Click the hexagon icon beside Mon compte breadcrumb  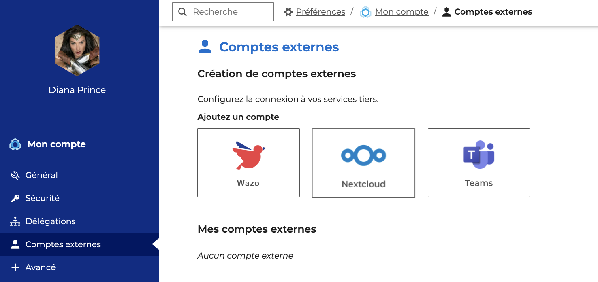365,12
